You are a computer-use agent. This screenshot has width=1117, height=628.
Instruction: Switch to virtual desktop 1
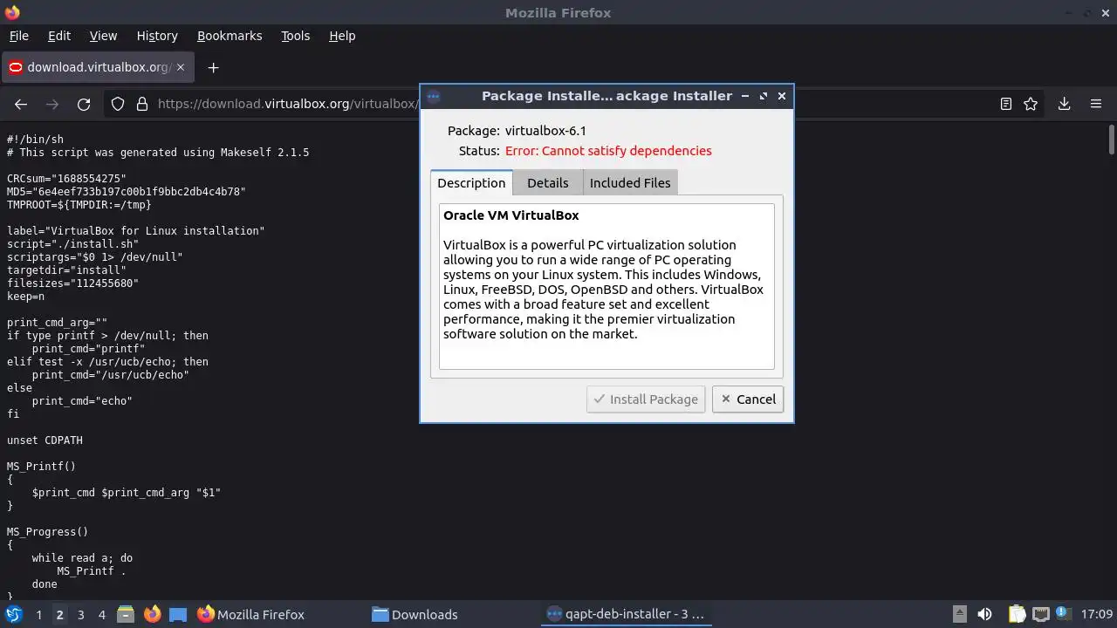pos(38,614)
